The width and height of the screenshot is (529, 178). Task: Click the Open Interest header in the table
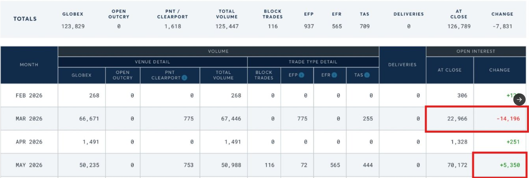(475, 51)
